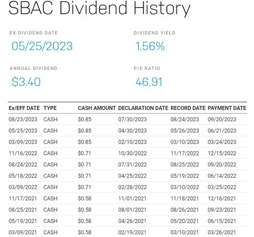Click the CASH AMOUNT column header
254x237 pixels.
point(97,108)
